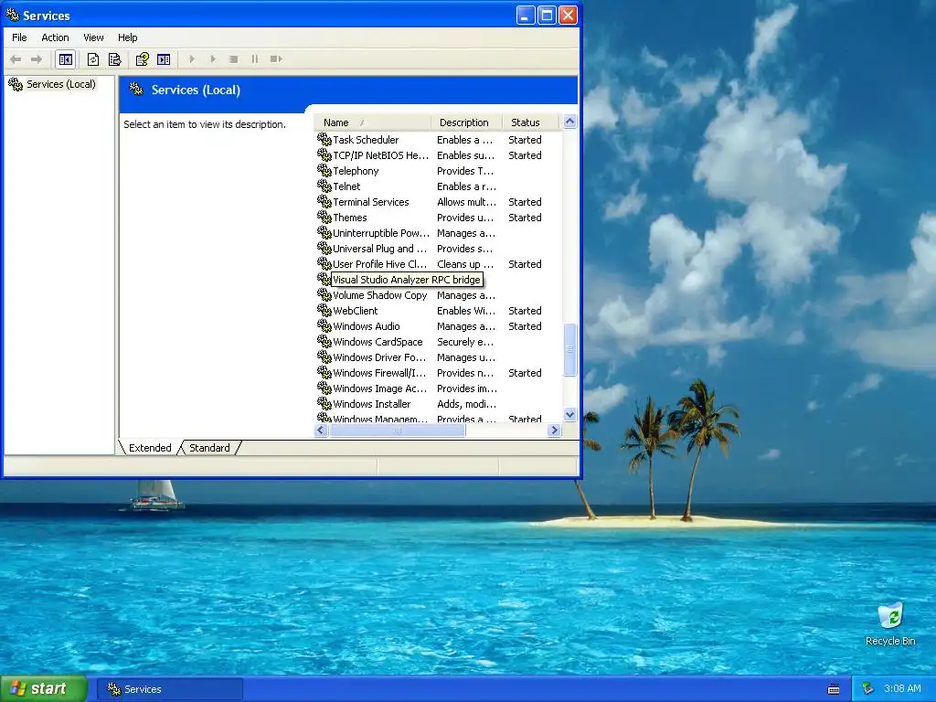
Task: Maximize the Services window
Action: point(547,15)
